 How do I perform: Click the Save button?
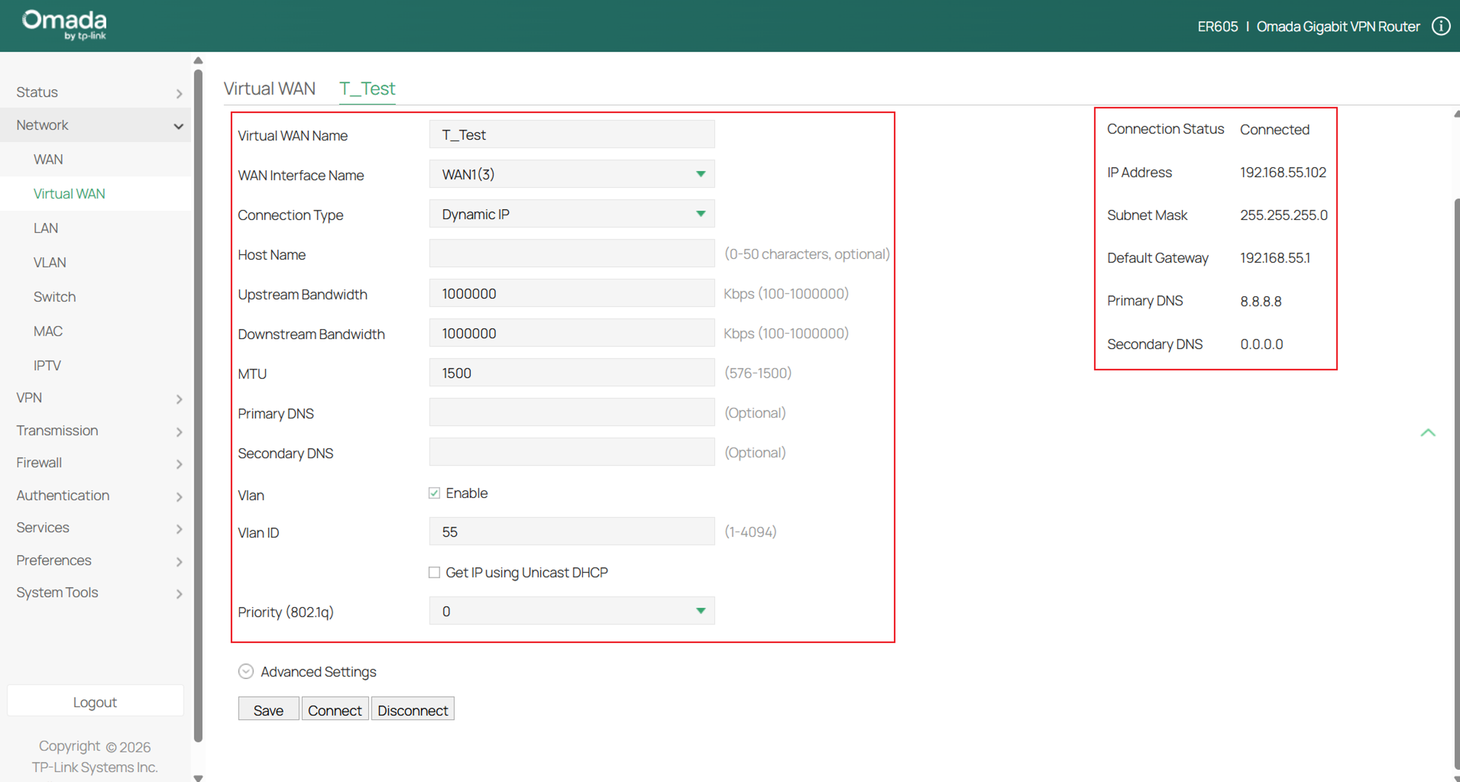pos(268,710)
